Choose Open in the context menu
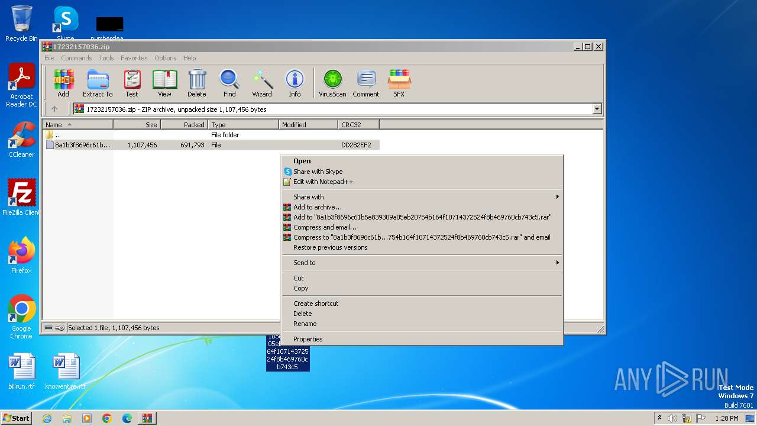Viewport: 757px width, 426px height. (x=422, y=161)
